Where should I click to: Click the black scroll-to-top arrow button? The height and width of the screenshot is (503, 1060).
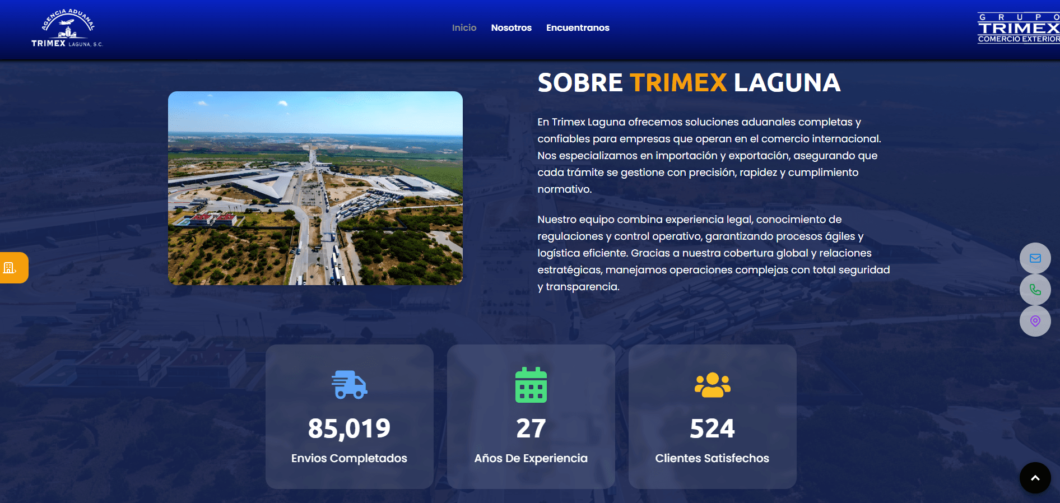pyautogui.click(x=1035, y=478)
